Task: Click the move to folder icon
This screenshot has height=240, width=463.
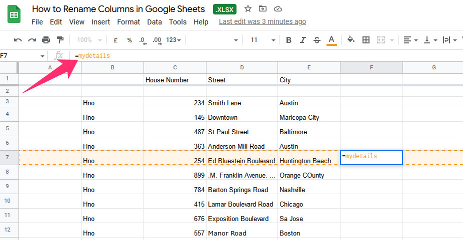Action: click(x=262, y=9)
